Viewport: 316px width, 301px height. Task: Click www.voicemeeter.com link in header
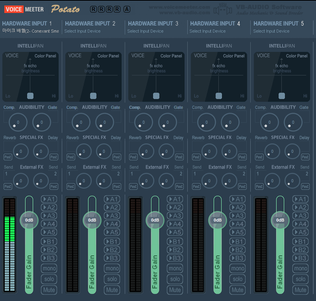click(179, 7)
